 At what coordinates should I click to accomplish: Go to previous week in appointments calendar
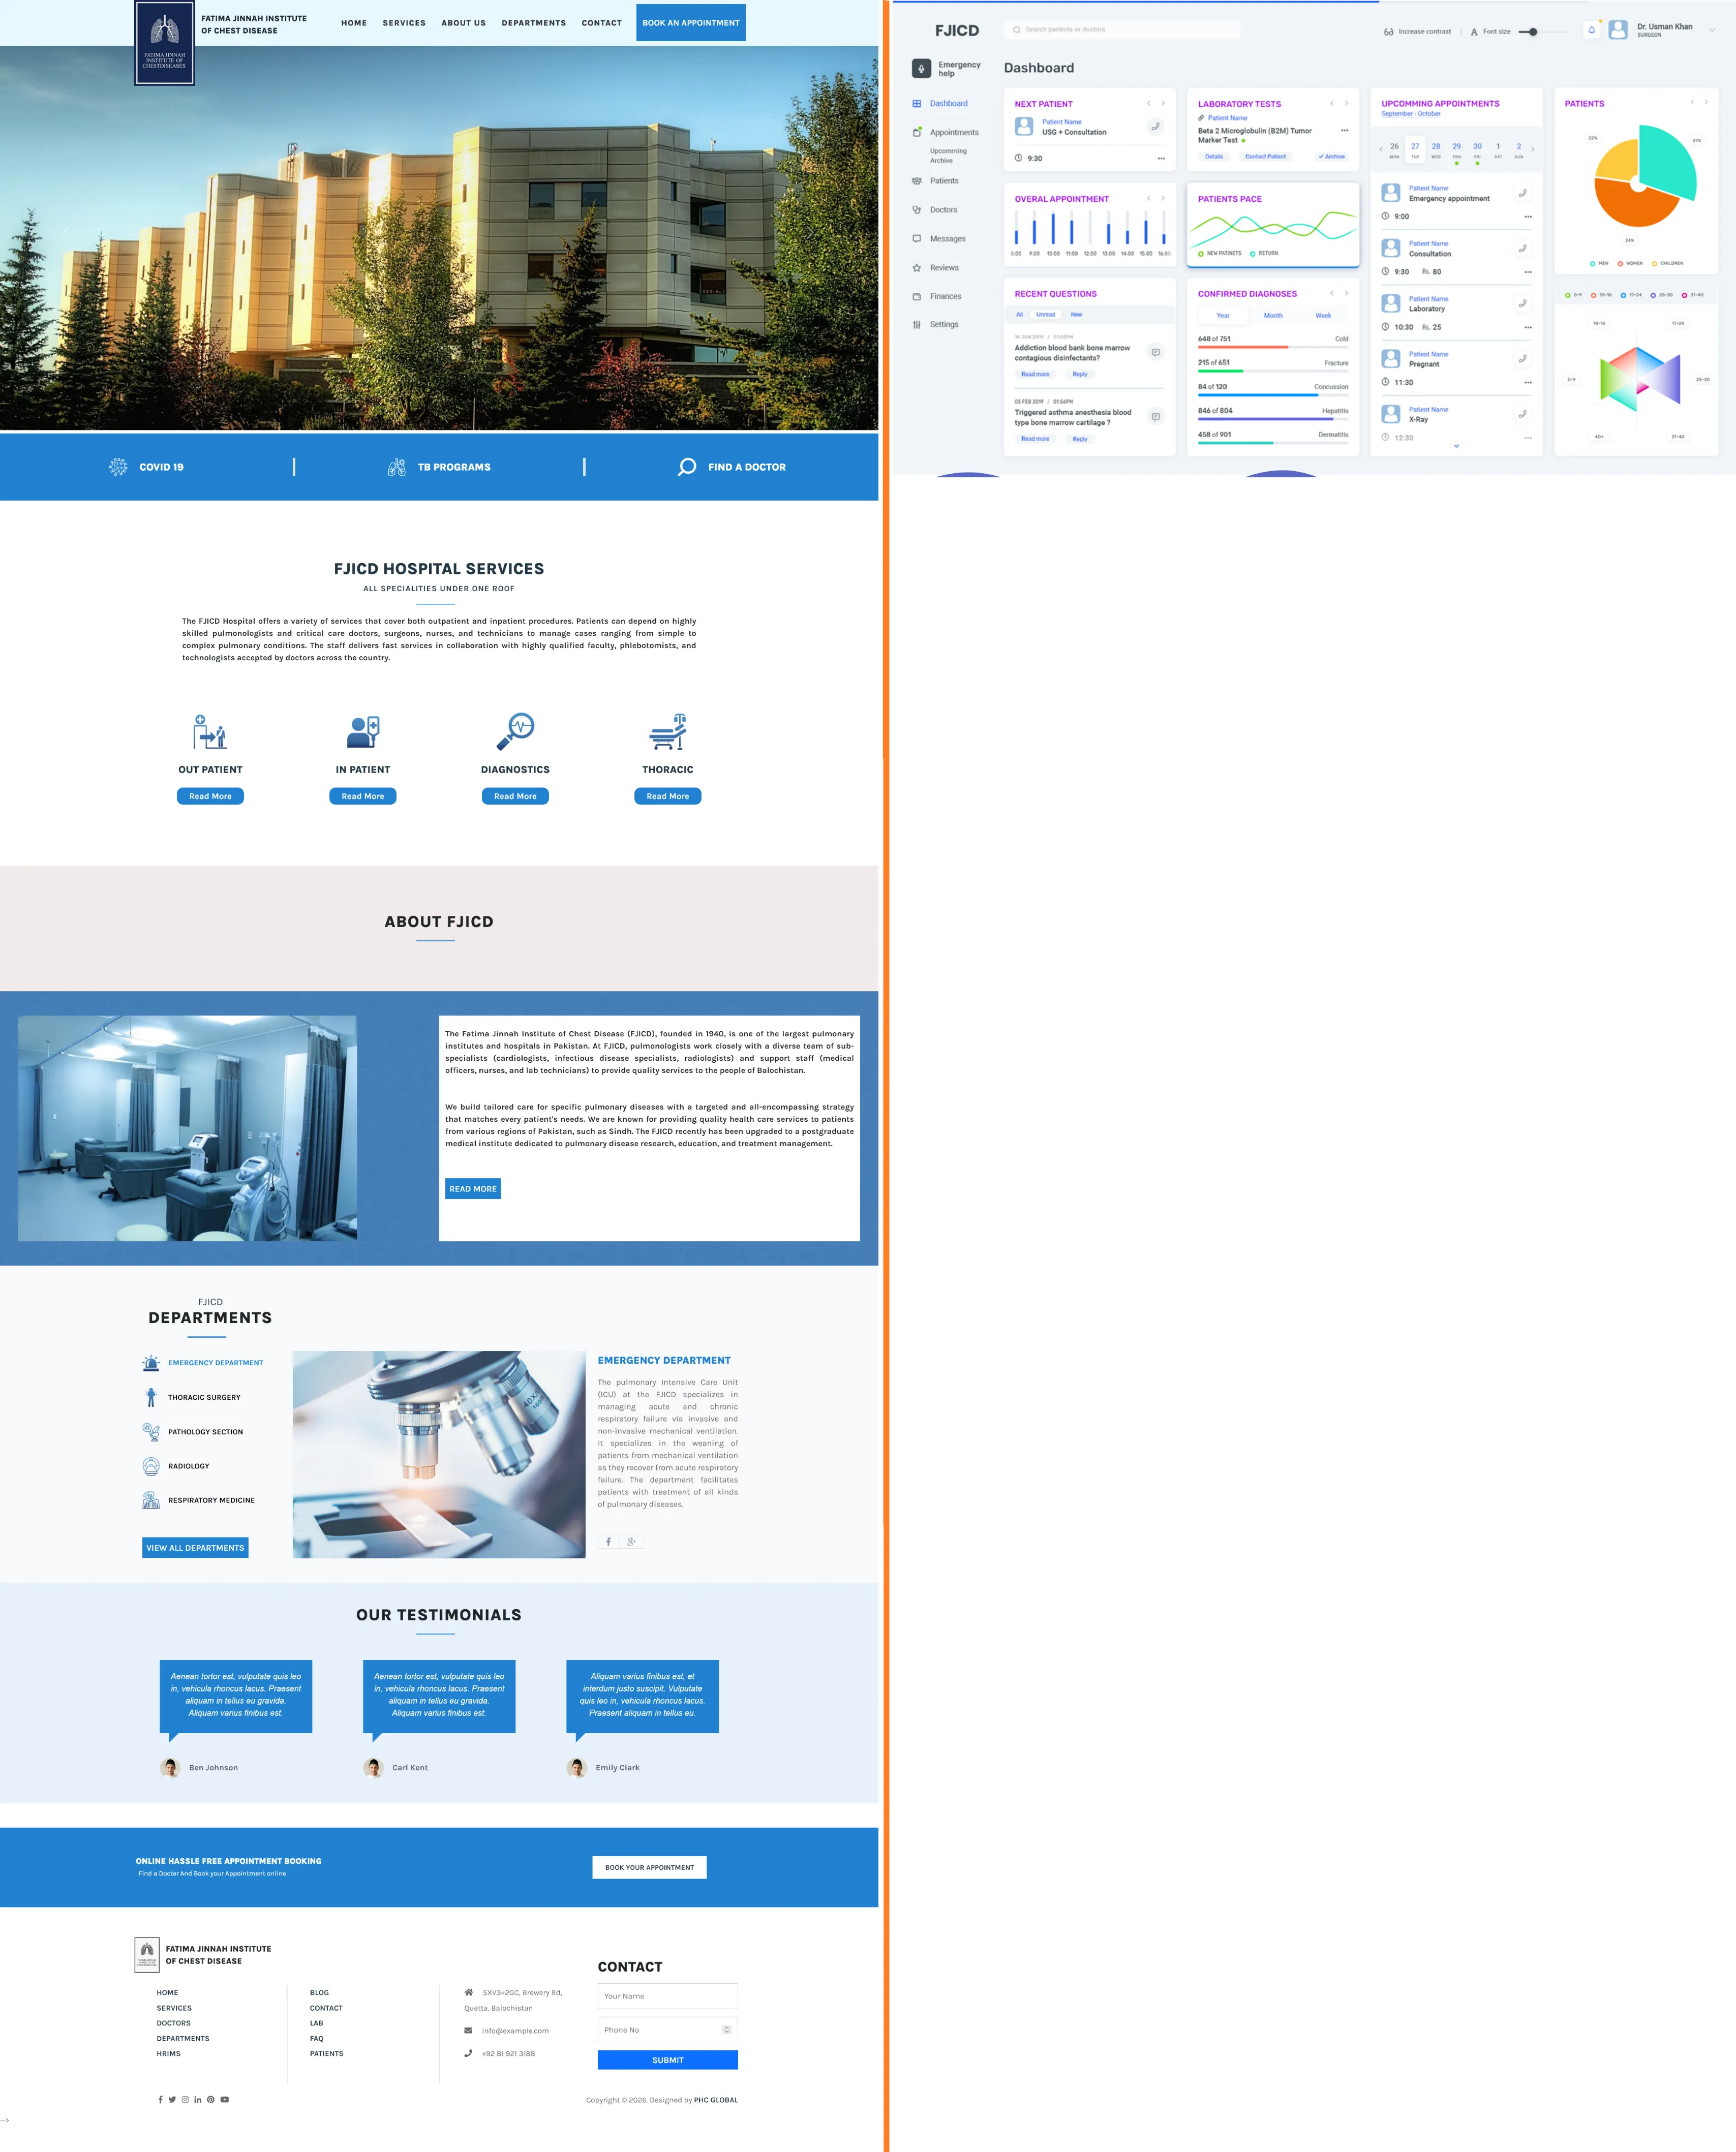point(1380,149)
